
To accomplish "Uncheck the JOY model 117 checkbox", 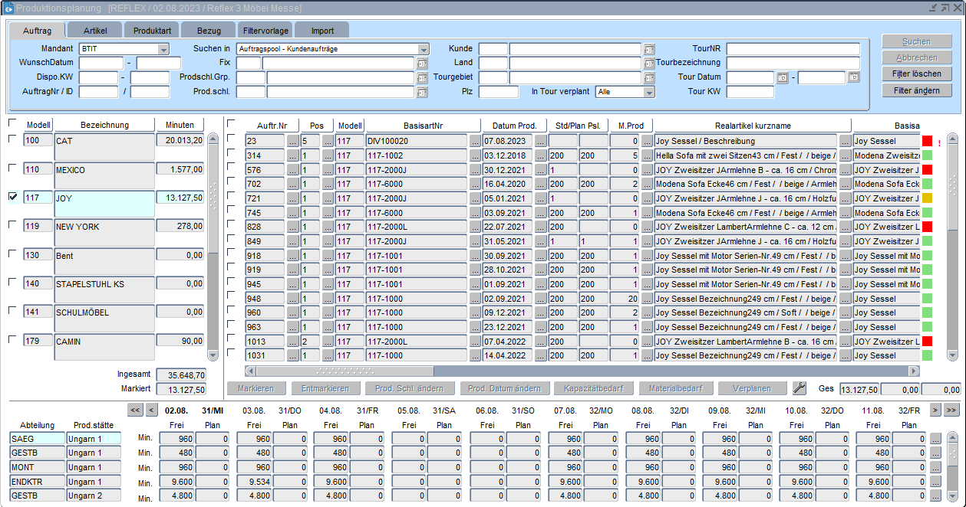I will point(13,197).
